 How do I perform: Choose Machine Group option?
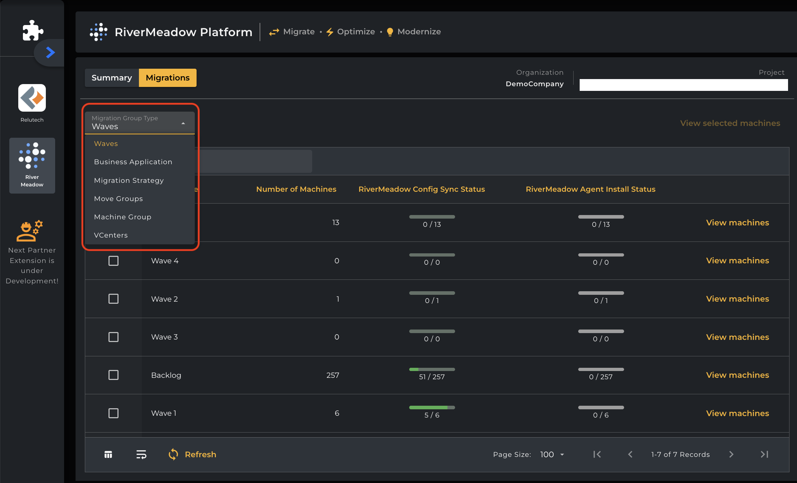pos(140,217)
